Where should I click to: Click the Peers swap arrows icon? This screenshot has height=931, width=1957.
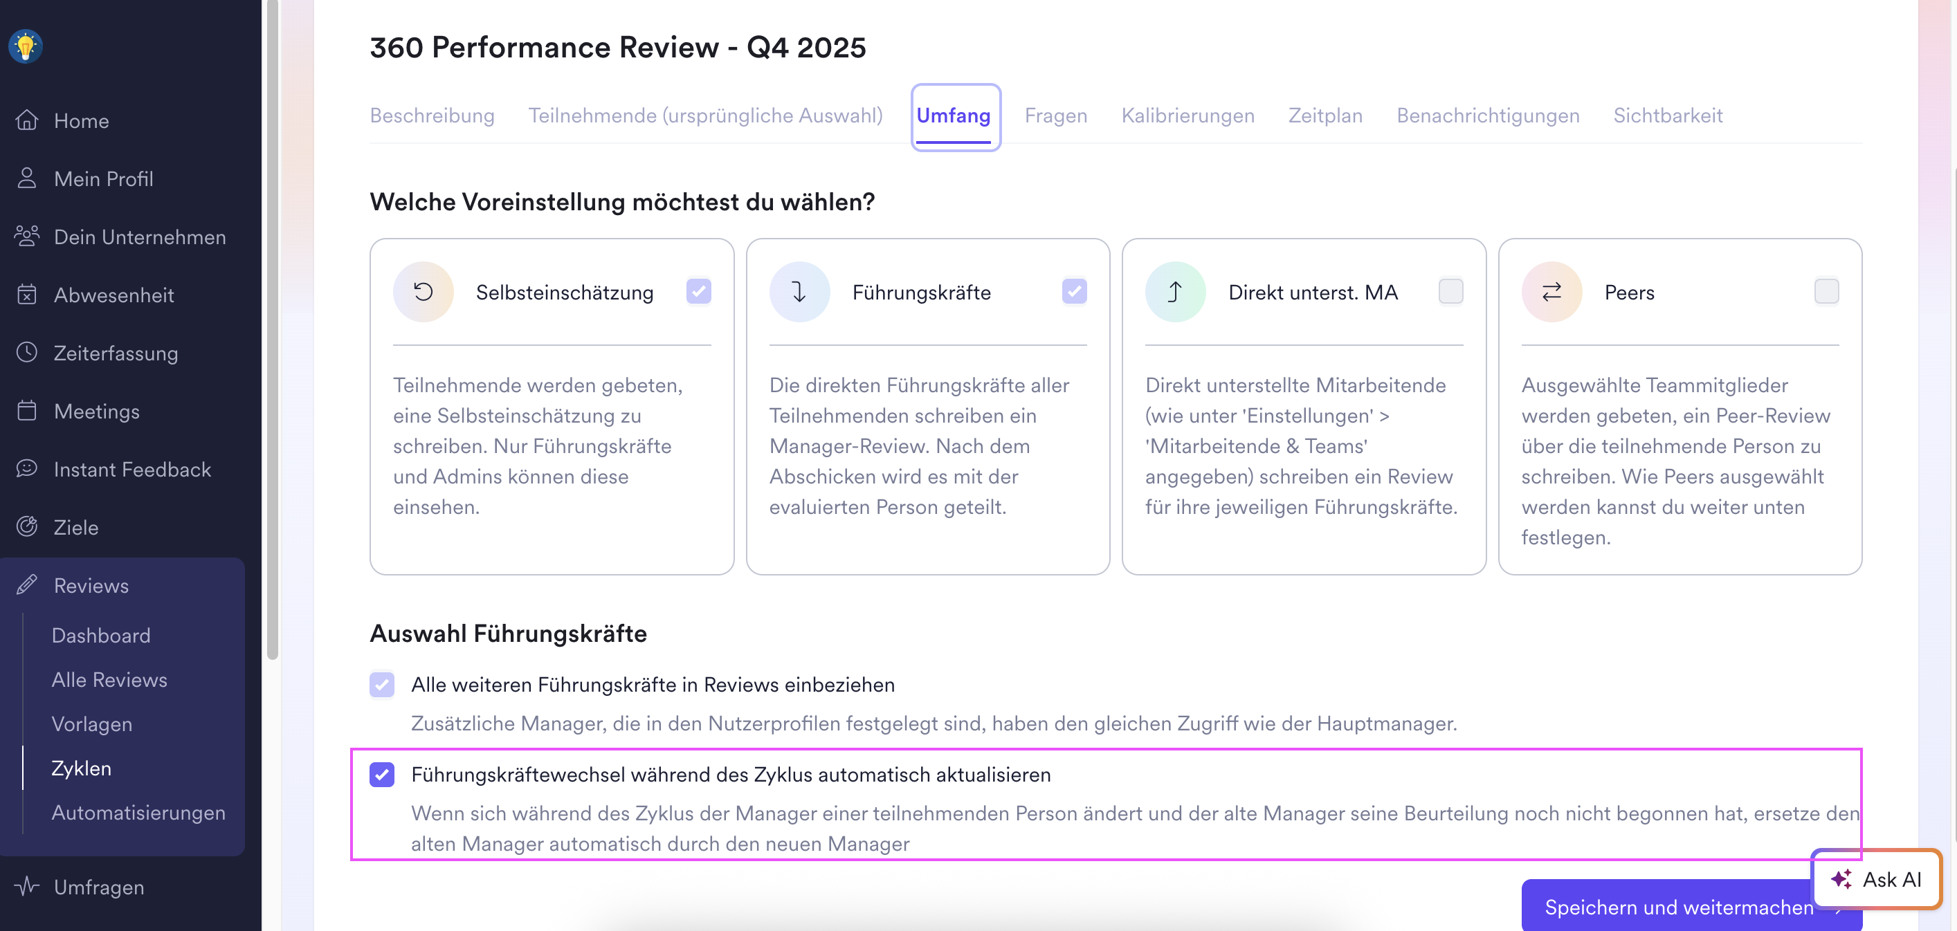pyautogui.click(x=1551, y=292)
